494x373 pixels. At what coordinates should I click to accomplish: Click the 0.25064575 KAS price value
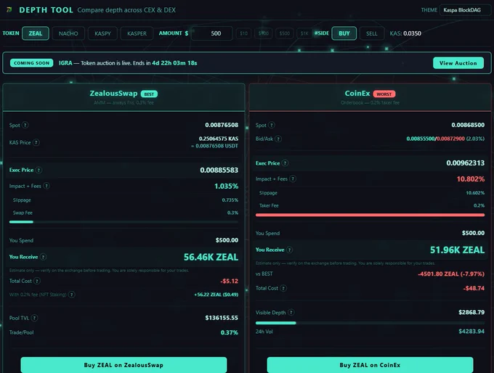coord(219,139)
